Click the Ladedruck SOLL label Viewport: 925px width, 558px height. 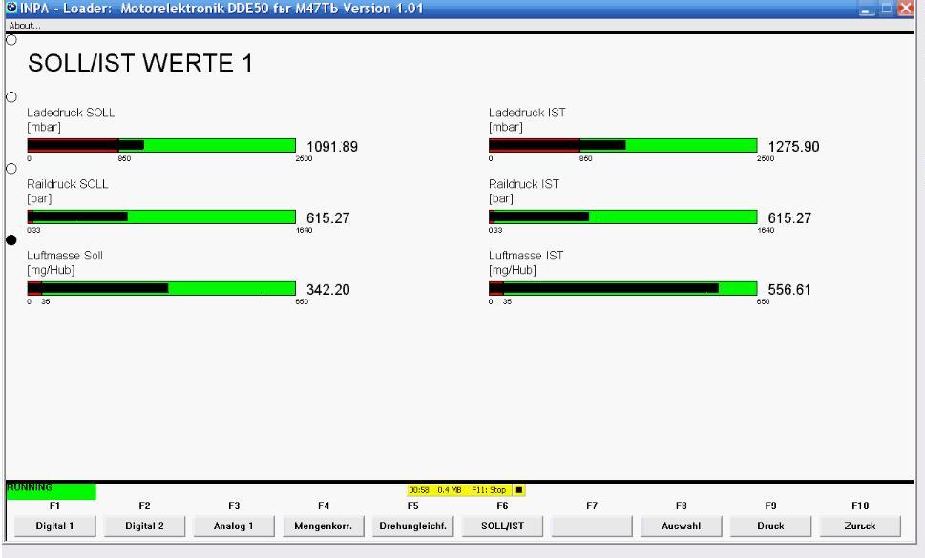(x=71, y=113)
